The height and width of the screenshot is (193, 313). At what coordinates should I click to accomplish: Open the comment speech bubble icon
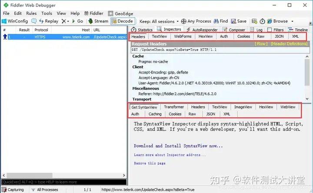point(34,21)
